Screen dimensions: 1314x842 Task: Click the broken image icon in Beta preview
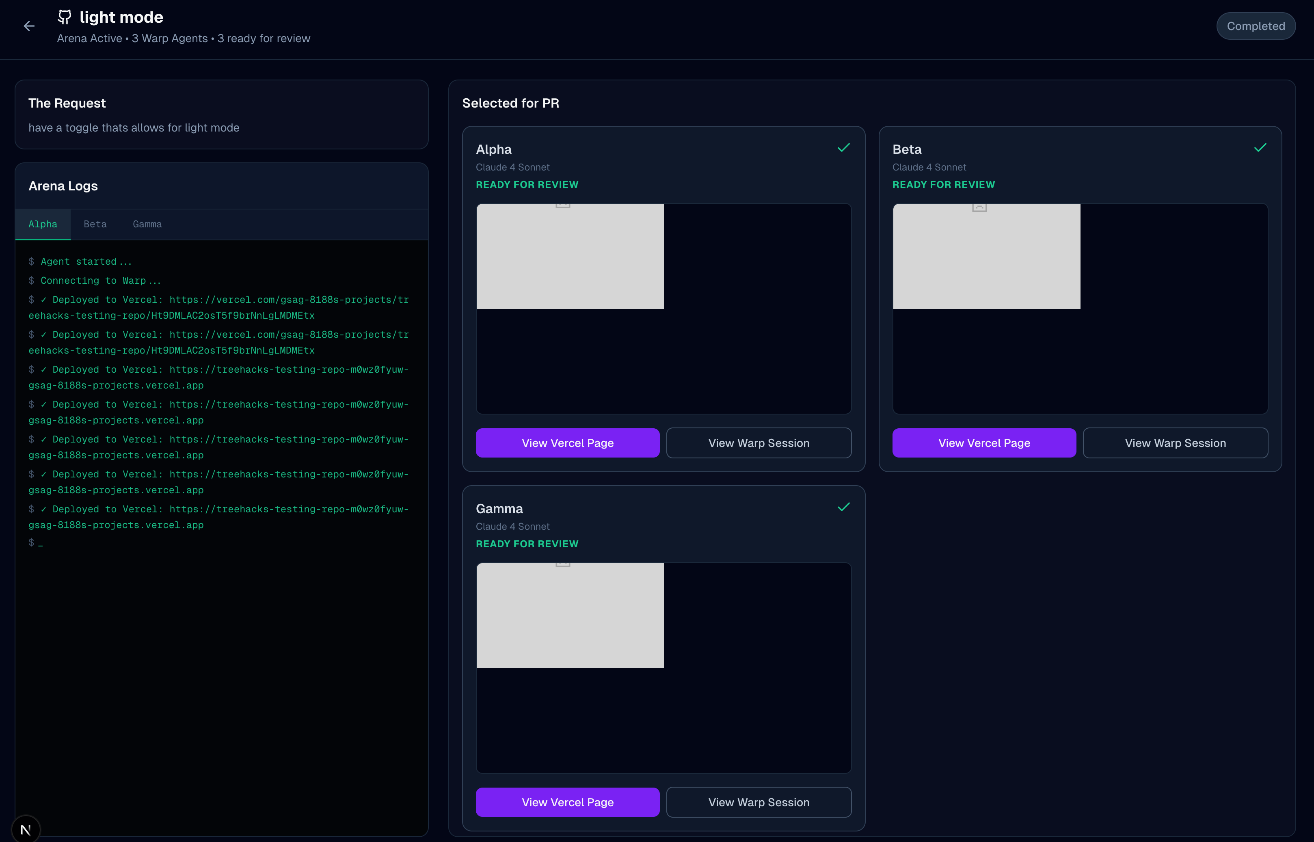coord(979,207)
